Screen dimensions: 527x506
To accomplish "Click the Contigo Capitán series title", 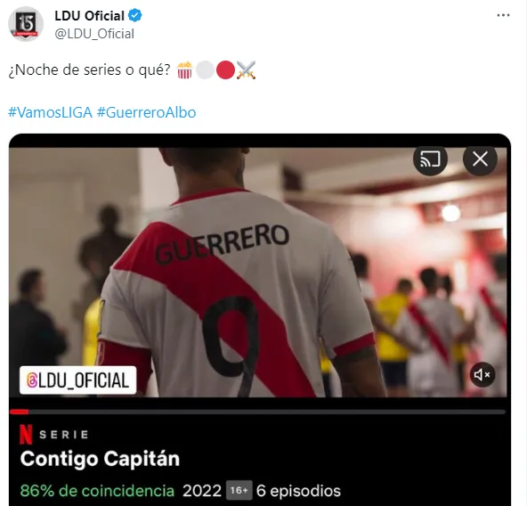I will (x=100, y=459).
